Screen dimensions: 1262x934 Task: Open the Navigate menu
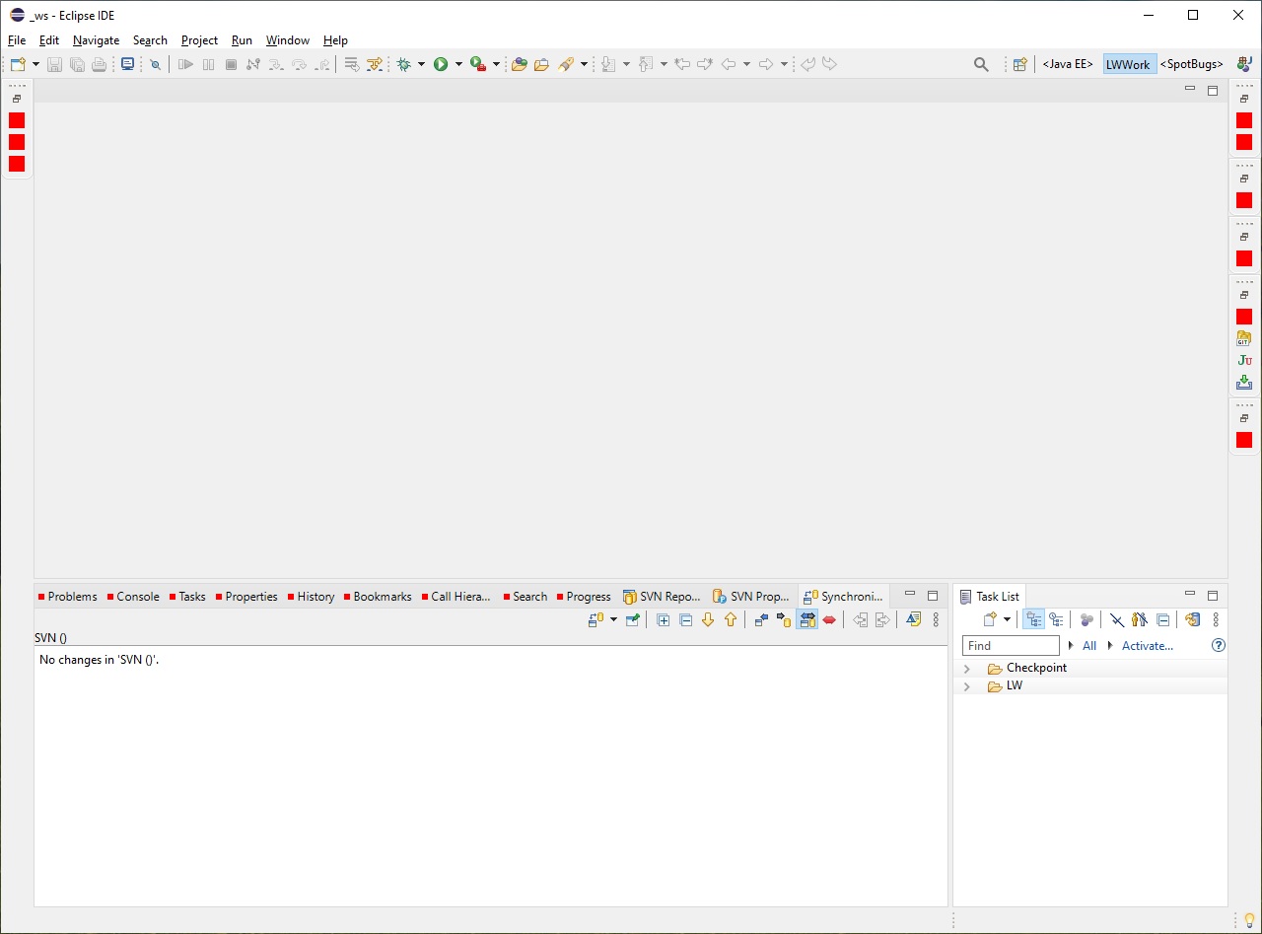pos(96,40)
